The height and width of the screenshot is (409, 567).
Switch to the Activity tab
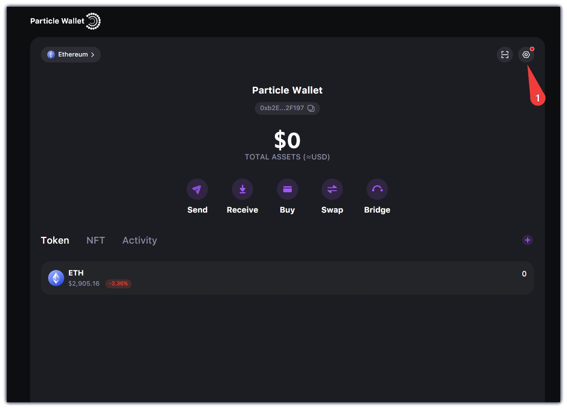[140, 240]
